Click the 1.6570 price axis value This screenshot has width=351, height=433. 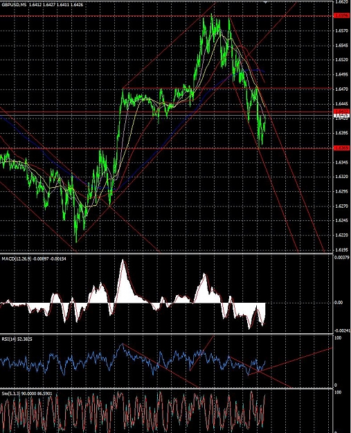coord(341,30)
